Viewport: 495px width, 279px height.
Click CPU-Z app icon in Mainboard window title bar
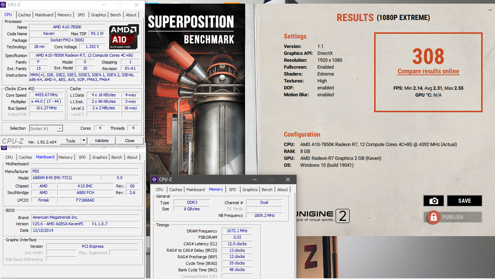pyautogui.click(x=4, y=147)
